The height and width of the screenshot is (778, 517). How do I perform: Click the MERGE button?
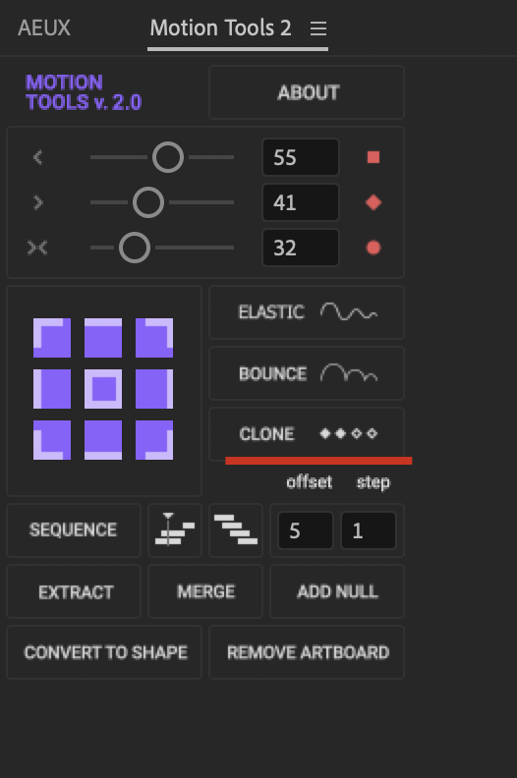tap(205, 591)
